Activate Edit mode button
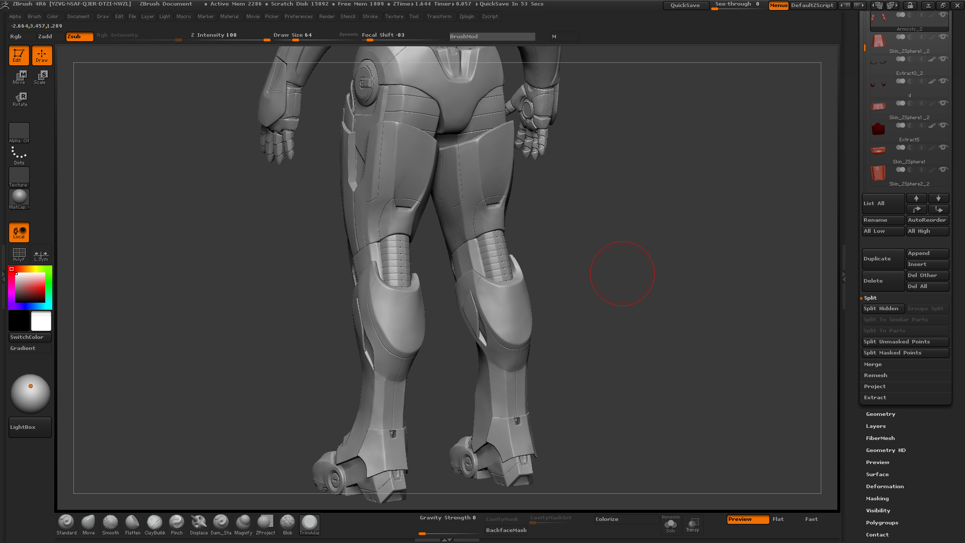Viewport: 965px width, 543px height. (19, 55)
